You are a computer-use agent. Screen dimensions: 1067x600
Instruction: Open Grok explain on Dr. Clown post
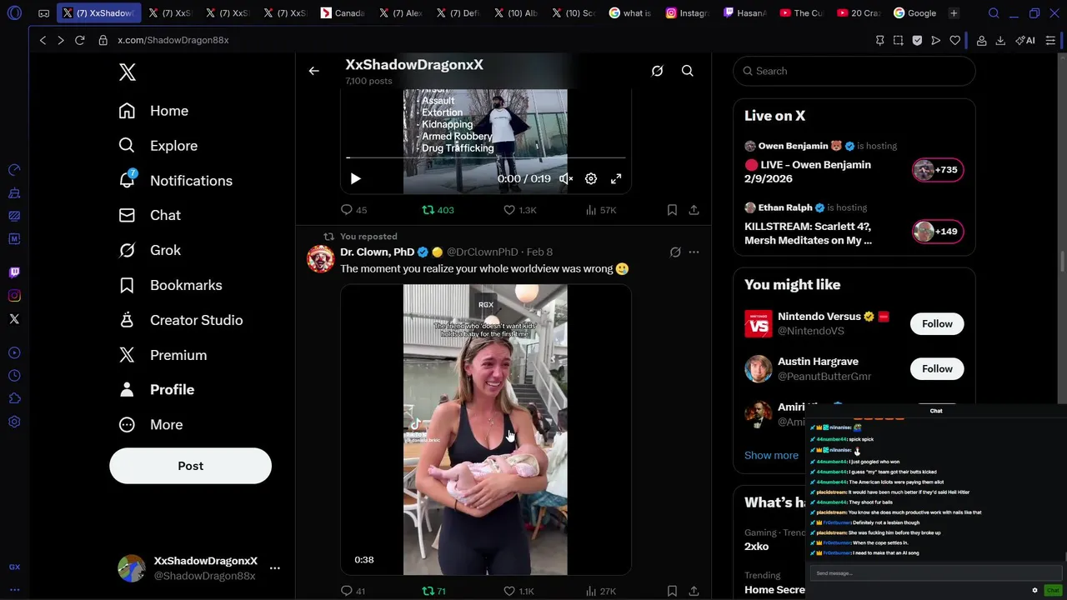[675, 252]
